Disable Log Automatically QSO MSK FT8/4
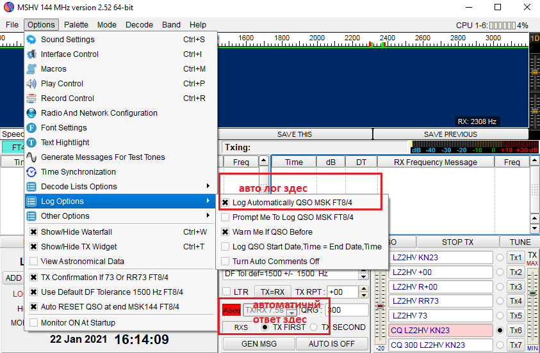The height and width of the screenshot is (353, 540). 225,203
